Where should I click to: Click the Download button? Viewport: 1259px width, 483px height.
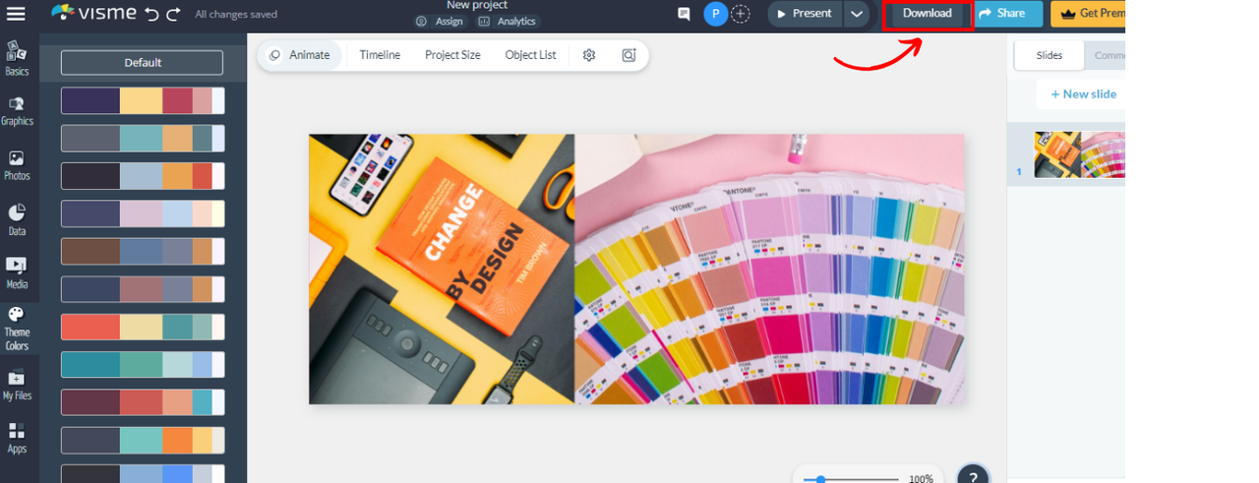click(928, 14)
